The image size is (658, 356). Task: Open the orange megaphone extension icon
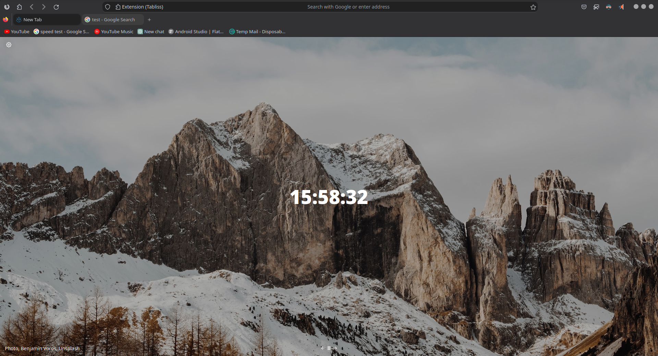pos(621,7)
